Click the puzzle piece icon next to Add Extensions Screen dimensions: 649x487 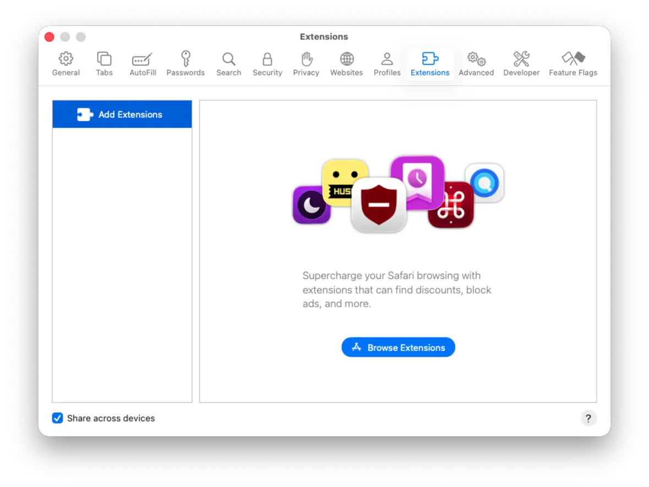[x=84, y=114]
